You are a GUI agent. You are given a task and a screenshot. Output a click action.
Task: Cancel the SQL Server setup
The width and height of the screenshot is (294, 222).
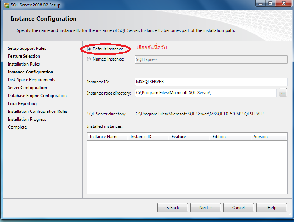(x=238, y=208)
